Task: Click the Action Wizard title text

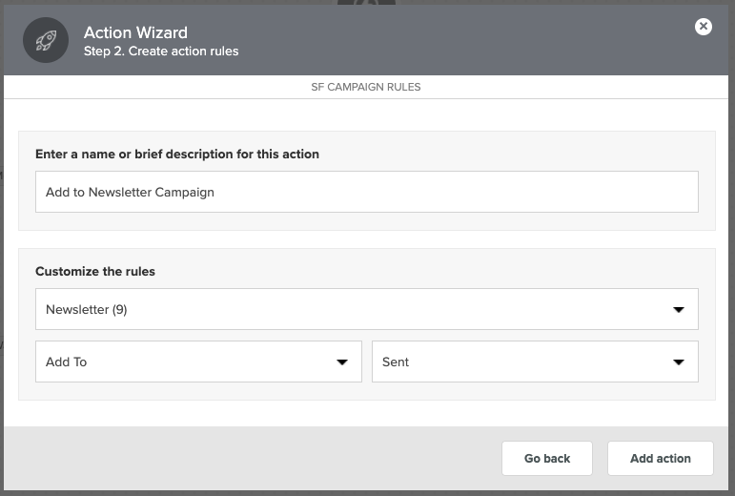Action: click(x=135, y=32)
